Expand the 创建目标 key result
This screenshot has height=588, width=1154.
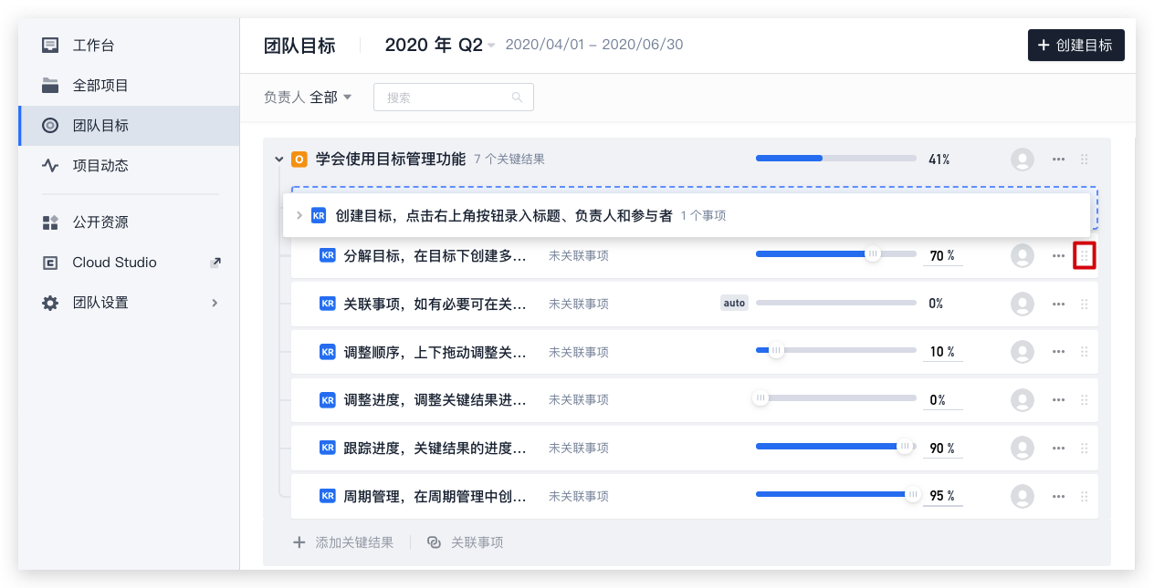[x=299, y=216]
